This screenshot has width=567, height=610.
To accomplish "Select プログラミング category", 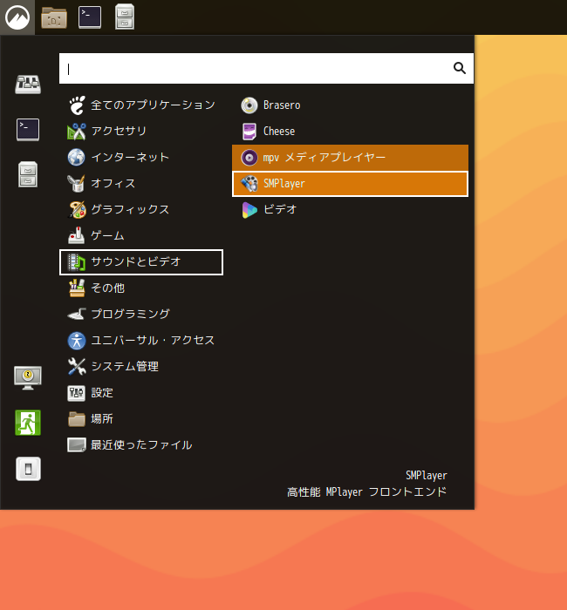I will (x=141, y=315).
